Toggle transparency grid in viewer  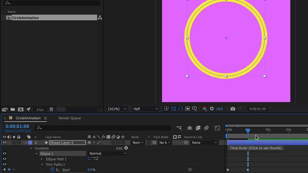tap(173, 109)
